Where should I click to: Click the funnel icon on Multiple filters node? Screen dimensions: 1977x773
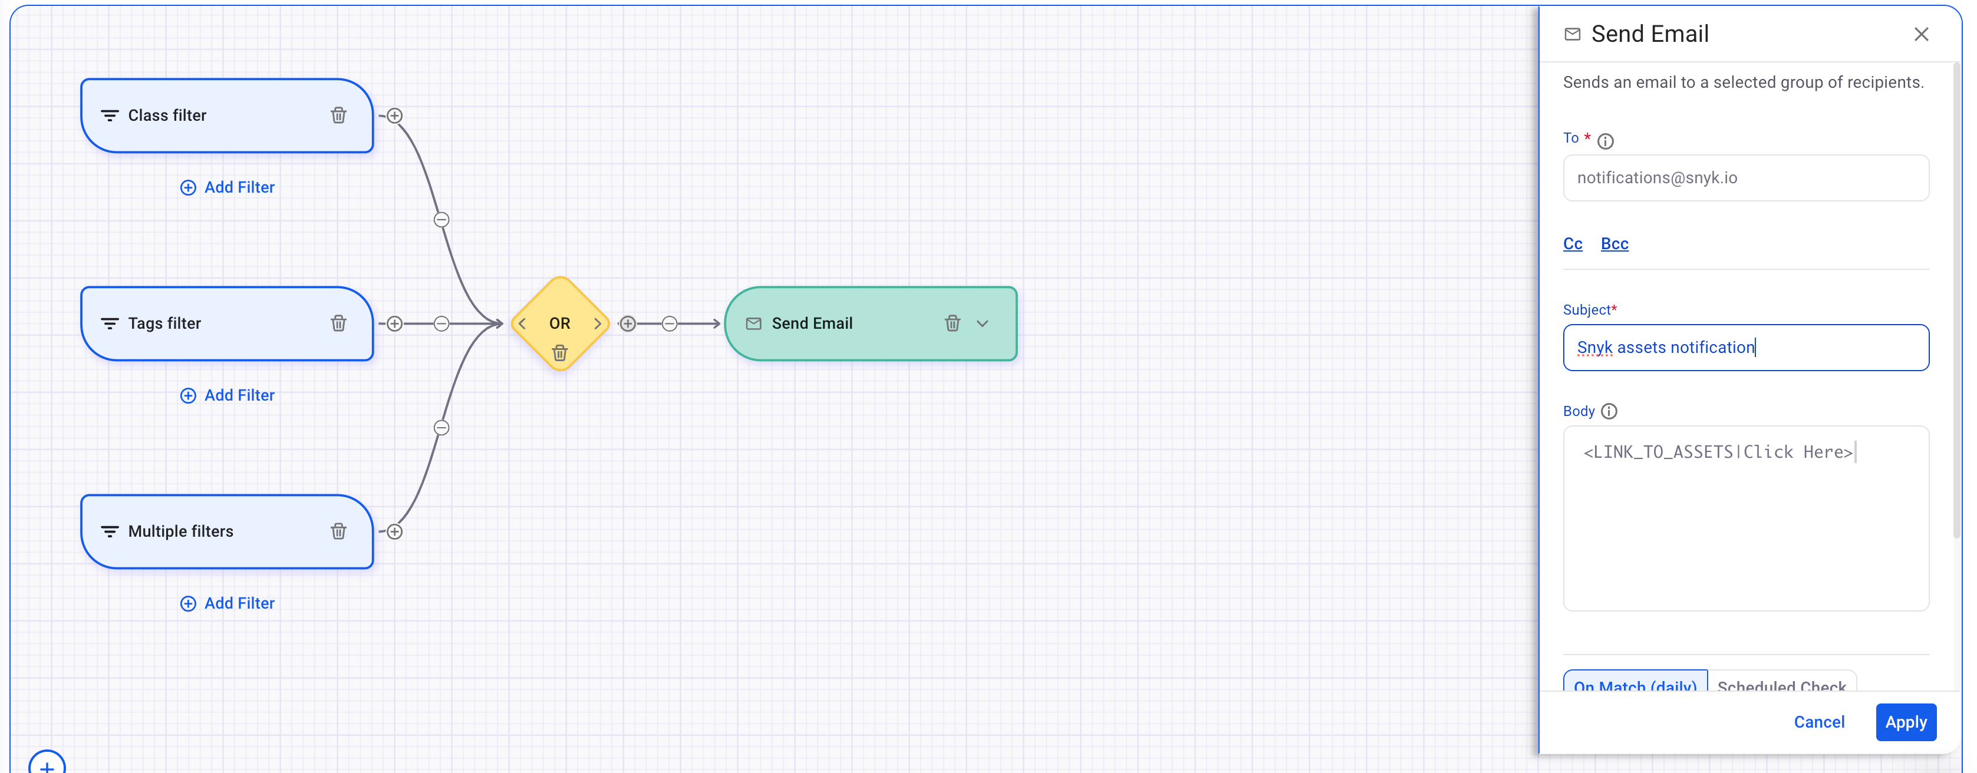(x=109, y=531)
